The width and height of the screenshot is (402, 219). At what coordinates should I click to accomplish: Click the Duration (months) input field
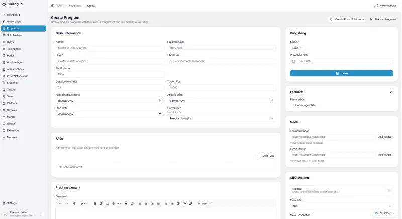110,87
